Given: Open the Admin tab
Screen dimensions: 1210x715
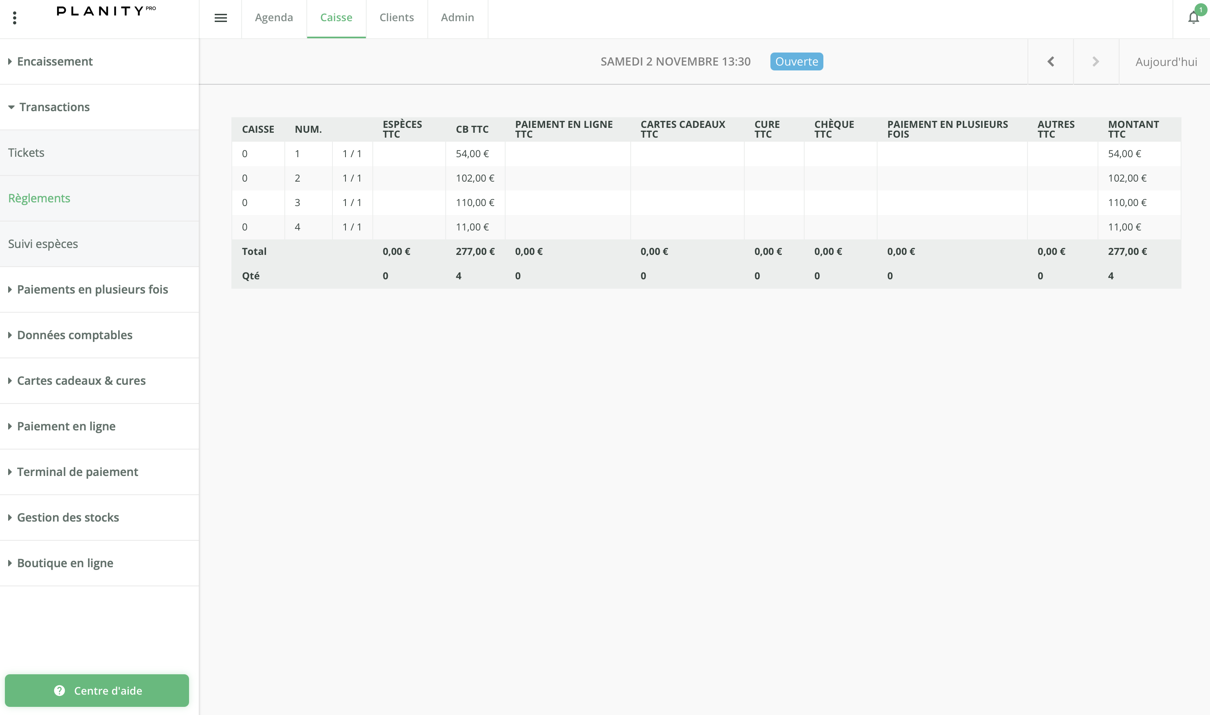Looking at the screenshot, I should coord(457,18).
